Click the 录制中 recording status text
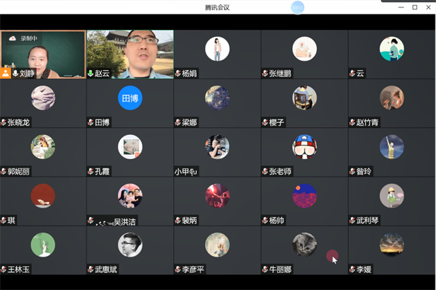436x290 pixels. click(x=29, y=39)
